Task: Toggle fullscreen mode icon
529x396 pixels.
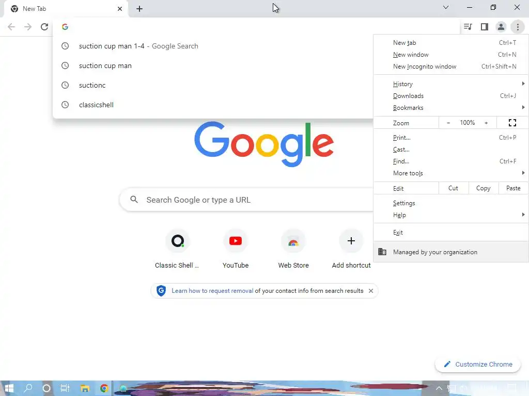Action: [x=512, y=123]
